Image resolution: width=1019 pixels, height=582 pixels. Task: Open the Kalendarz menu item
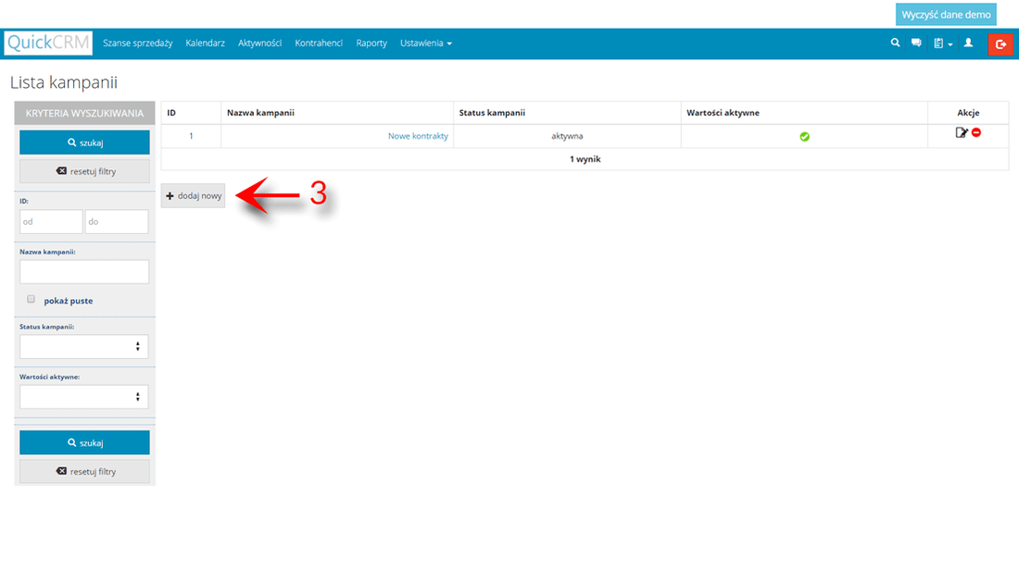click(205, 43)
